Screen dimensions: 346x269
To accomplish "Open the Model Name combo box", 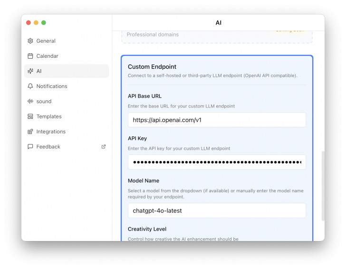I will point(217,211).
